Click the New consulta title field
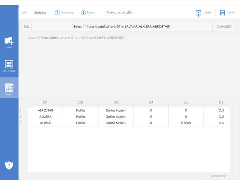This screenshot has width=240, height=180. [119, 13]
